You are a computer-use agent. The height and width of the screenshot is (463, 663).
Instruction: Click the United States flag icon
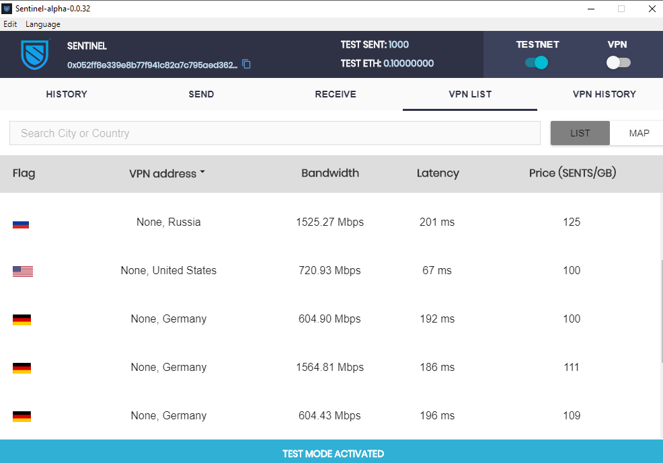pos(23,271)
